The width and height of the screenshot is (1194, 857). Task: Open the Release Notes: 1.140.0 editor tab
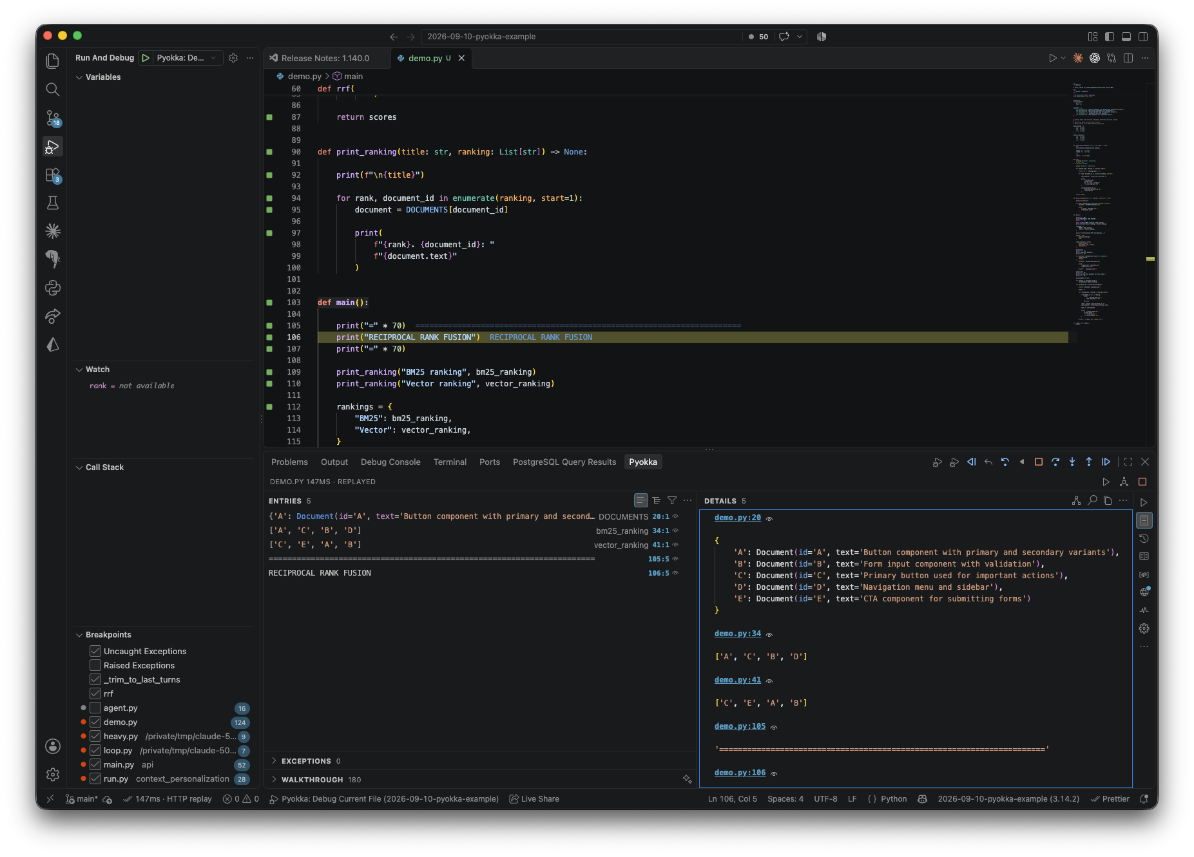coord(325,58)
